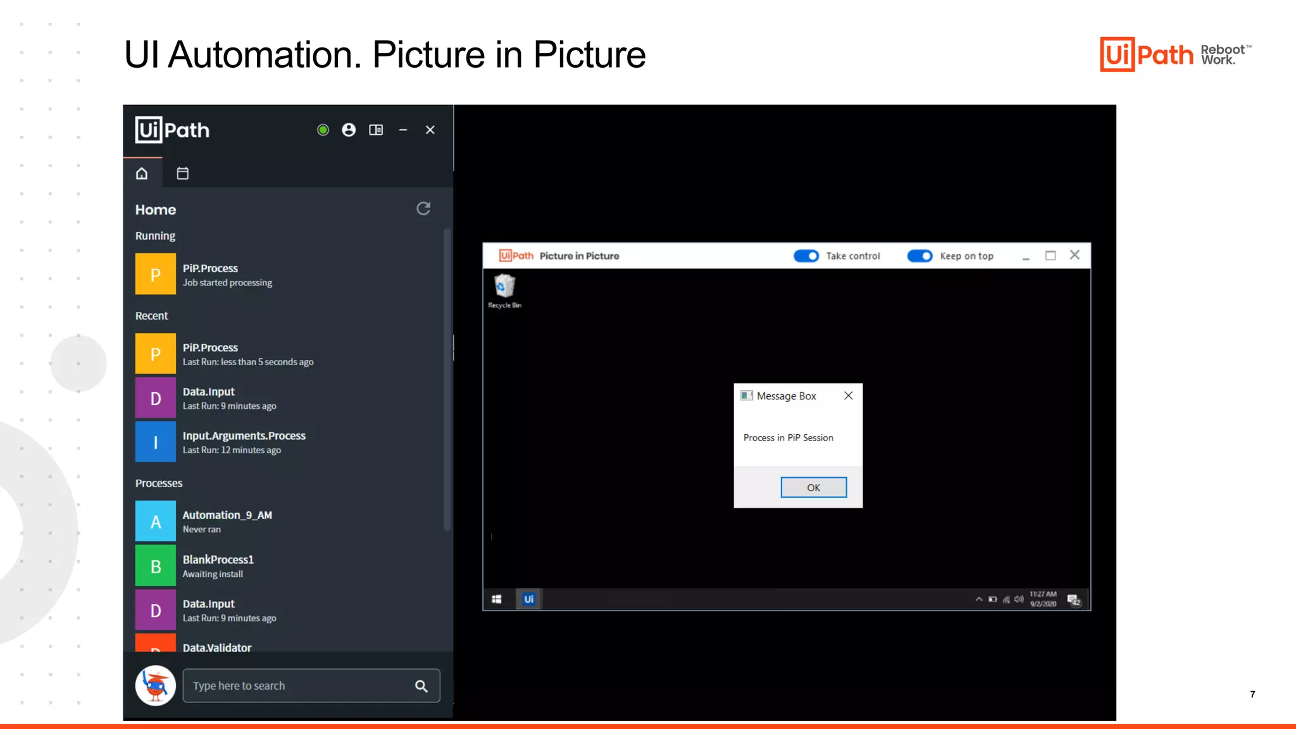The height and width of the screenshot is (729, 1296).
Task: Click the Assistant list scrollbar
Action: click(x=447, y=380)
